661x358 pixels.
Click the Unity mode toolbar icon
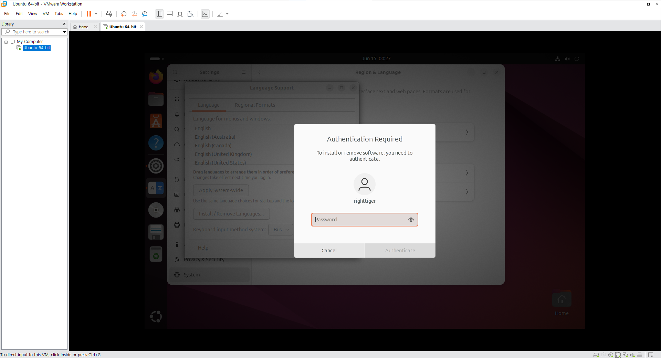click(190, 14)
